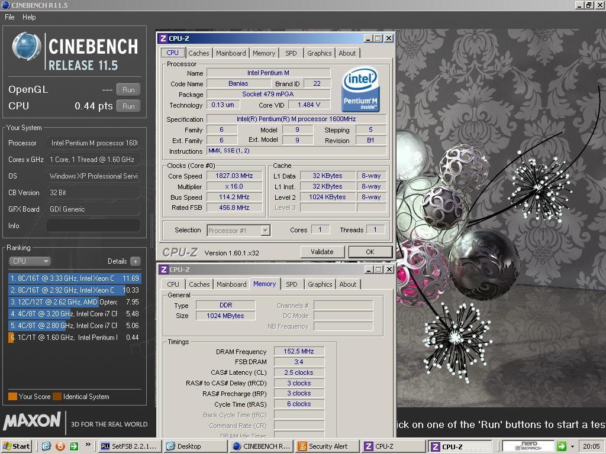Viewport: 606px width, 454px height.
Task: Click the system clock showing 20:05
Action: 591,446
